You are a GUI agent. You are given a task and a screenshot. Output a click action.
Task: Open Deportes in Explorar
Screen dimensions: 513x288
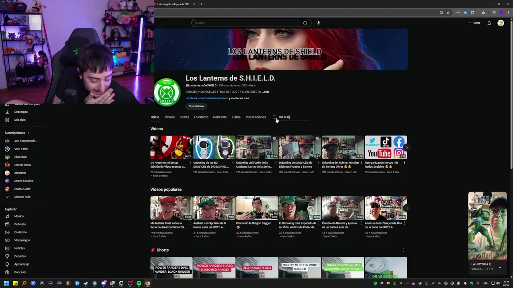coord(20,256)
